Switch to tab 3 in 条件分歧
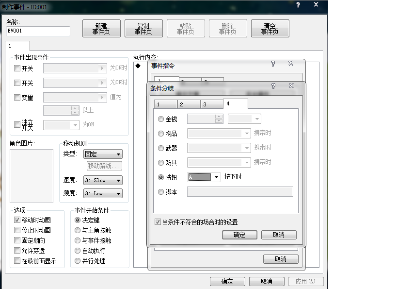This screenshot has width=397, height=289. point(212,104)
